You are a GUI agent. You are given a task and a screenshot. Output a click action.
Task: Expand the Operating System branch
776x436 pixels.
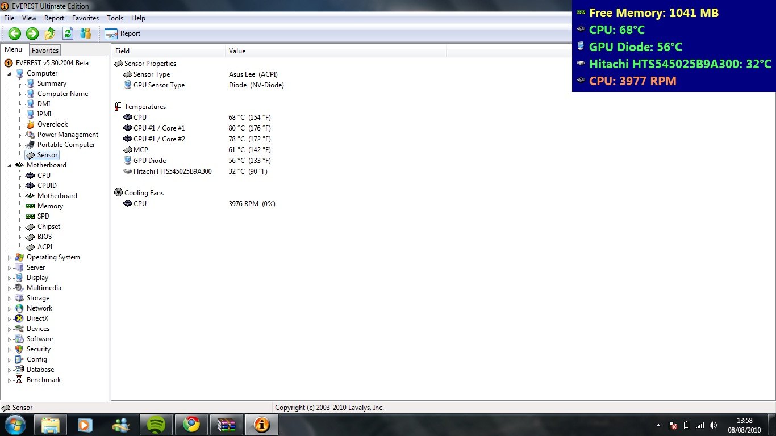tap(9, 257)
